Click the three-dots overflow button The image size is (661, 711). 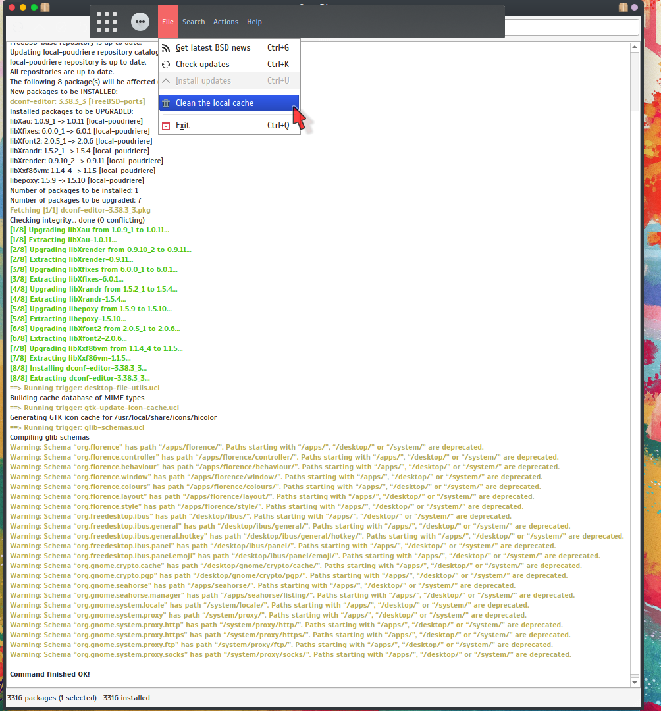tap(140, 22)
